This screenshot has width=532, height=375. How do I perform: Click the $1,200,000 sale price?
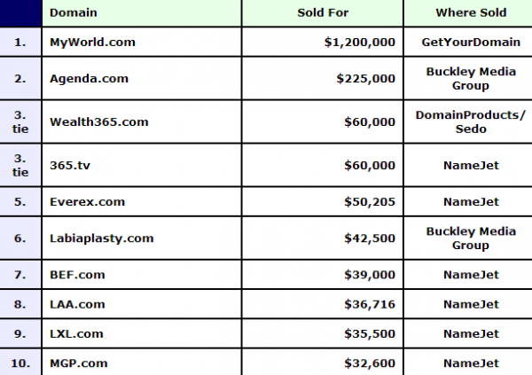(x=360, y=42)
